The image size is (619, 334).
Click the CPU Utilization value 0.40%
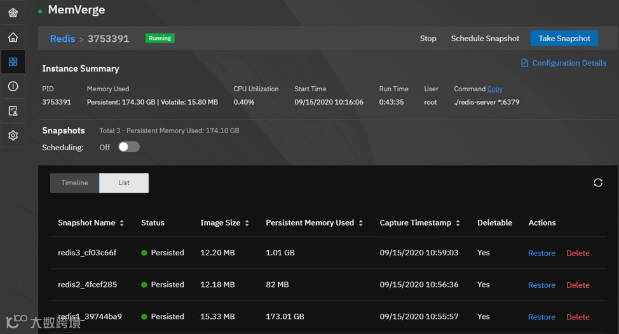coord(243,103)
